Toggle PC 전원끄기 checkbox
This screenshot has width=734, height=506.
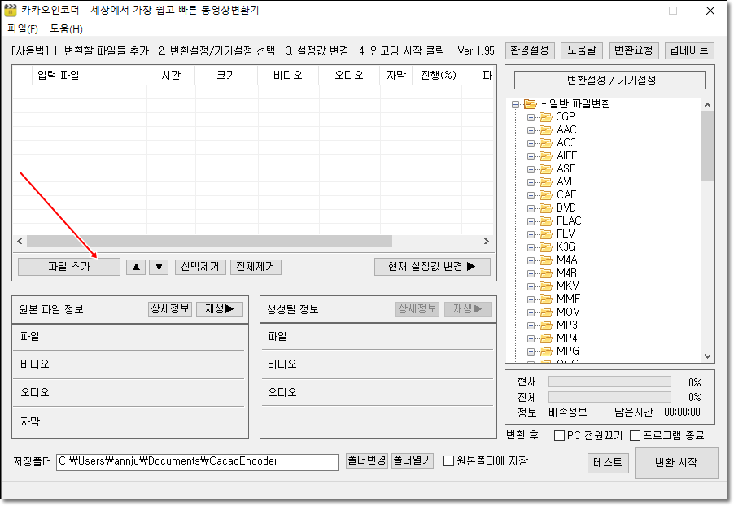tap(559, 436)
